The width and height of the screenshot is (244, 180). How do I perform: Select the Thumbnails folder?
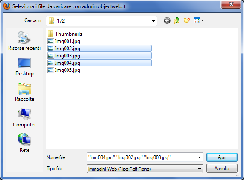[65, 34]
